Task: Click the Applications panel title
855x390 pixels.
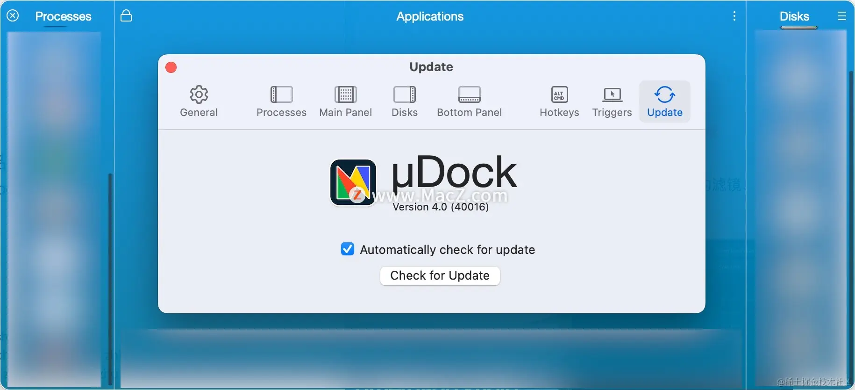Action: pos(430,16)
